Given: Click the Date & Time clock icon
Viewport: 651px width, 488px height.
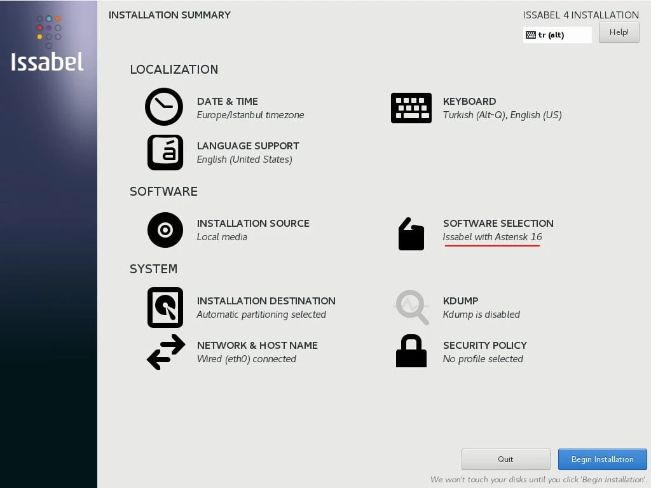Looking at the screenshot, I should click(x=164, y=107).
